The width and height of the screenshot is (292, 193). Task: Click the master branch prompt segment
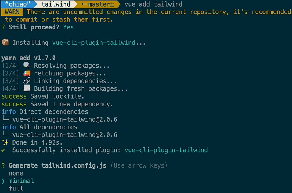point(97,4)
